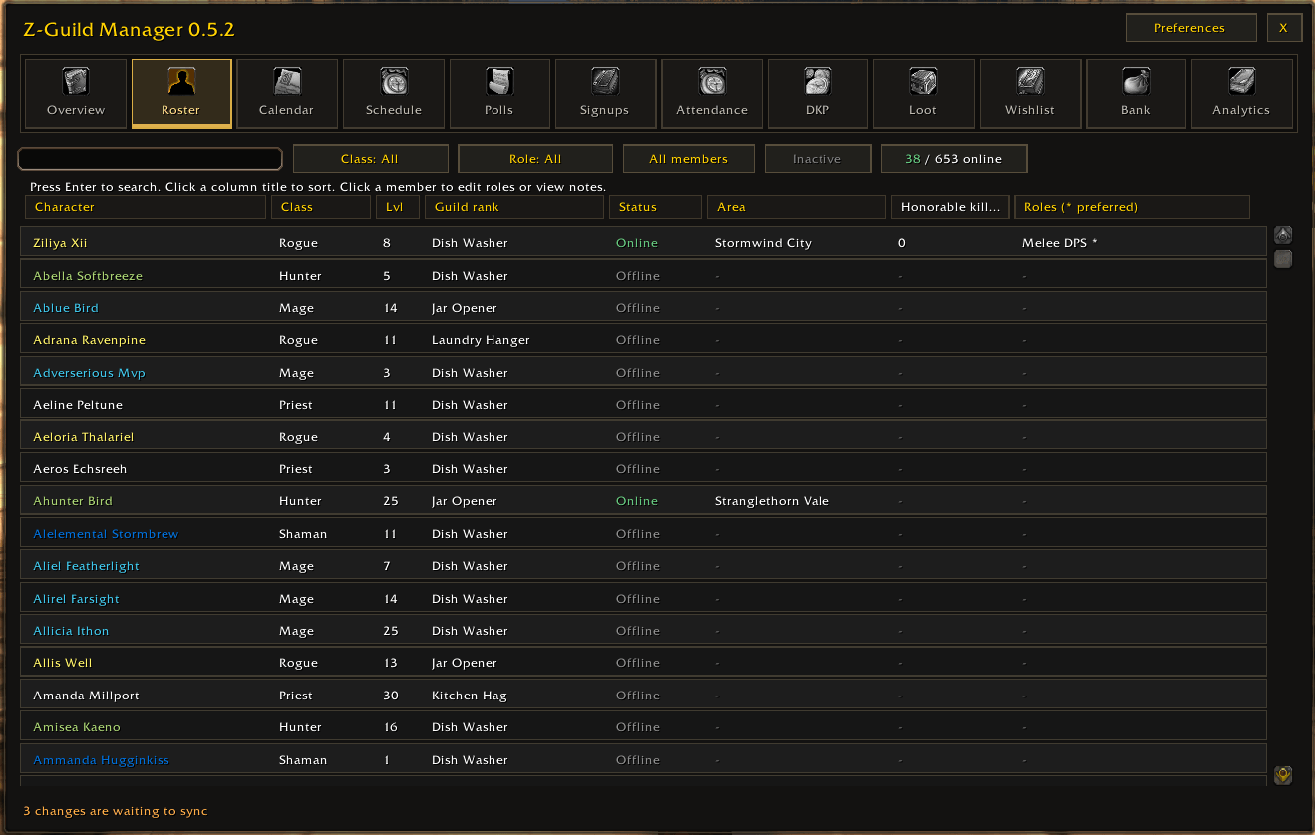Click the scroll up arrow icon
1315x835 pixels.
point(1284,235)
